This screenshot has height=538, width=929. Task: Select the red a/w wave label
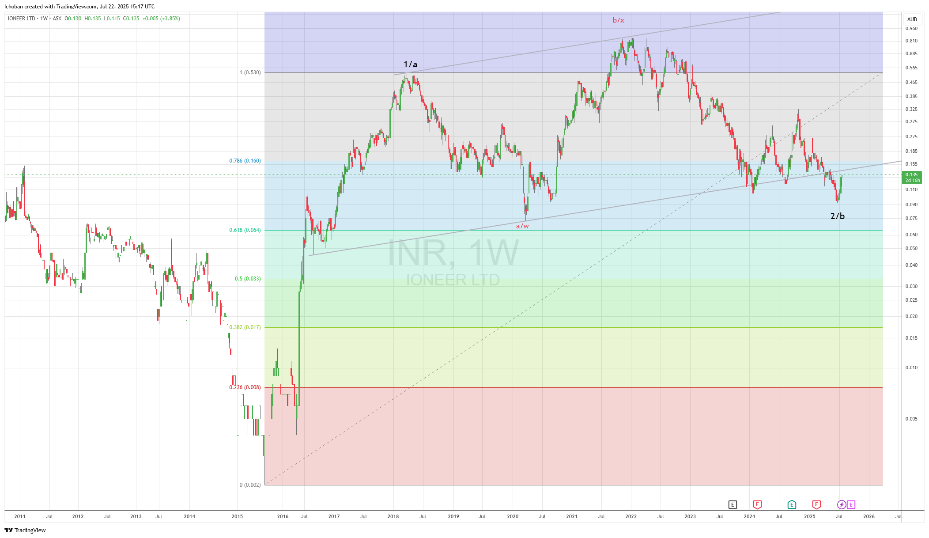[522, 226]
